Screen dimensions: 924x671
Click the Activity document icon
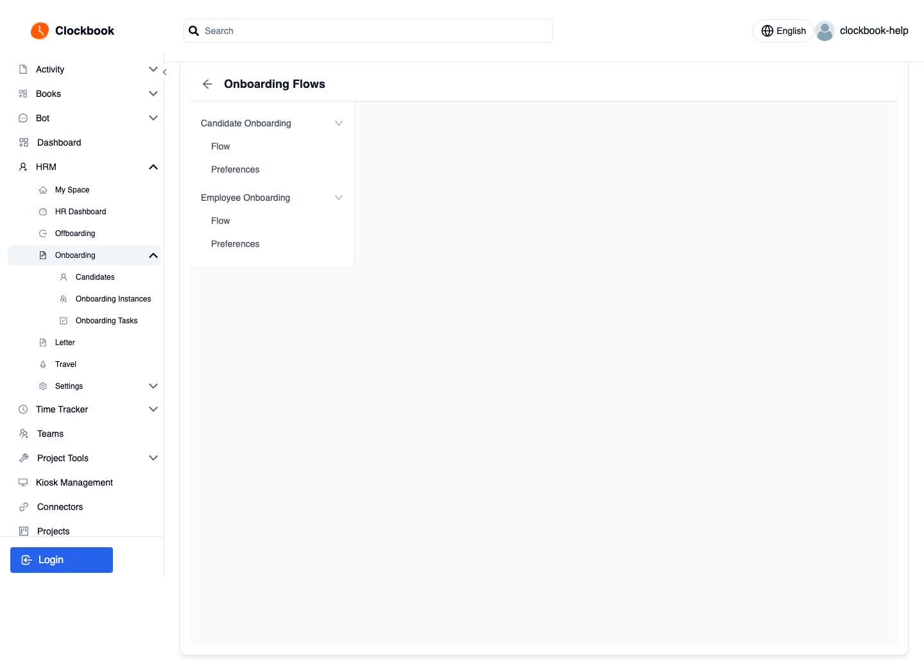tap(23, 69)
